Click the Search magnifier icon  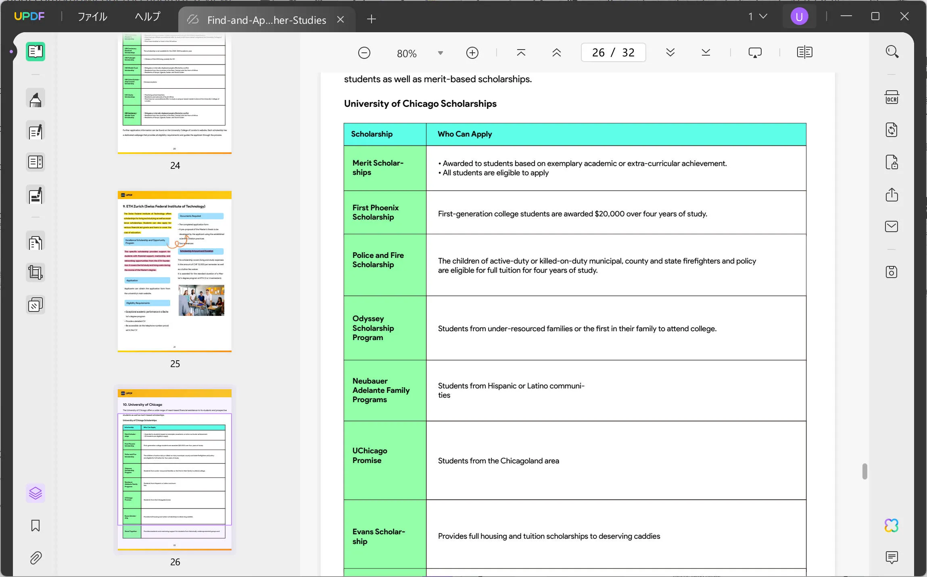click(892, 52)
